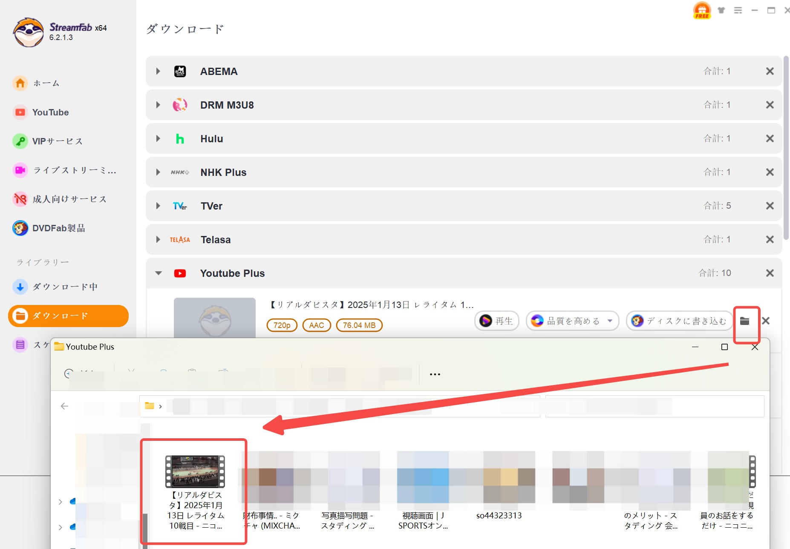Viewport: 790px width, 549px height.
Task: Click the ABEMA service logo
Action: [x=180, y=71]
